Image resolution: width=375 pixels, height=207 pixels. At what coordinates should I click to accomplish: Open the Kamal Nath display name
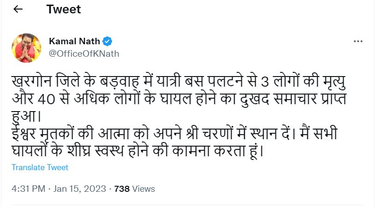[x=74, y=41]
